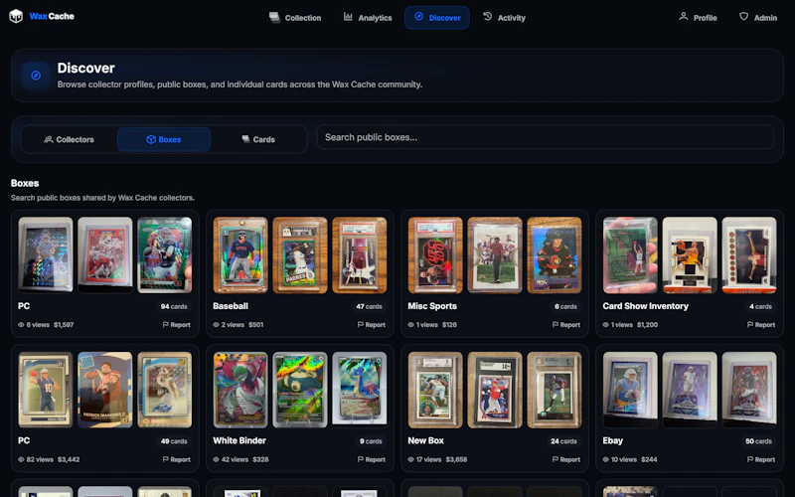This screenshot has width=795, height=497.
Task: Click the '50 cards' count badge
Action: (758, 441)
